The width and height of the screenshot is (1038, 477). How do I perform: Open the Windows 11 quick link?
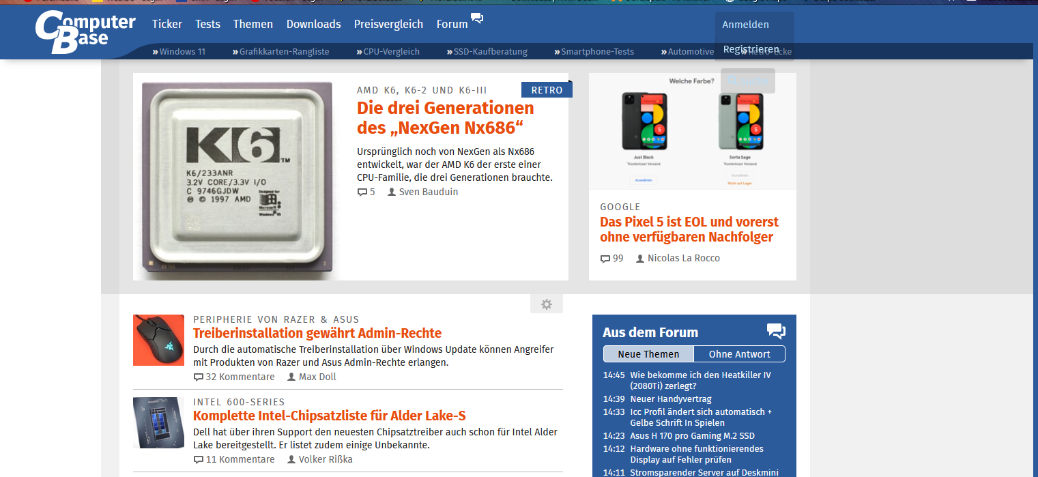coord(179,51)
